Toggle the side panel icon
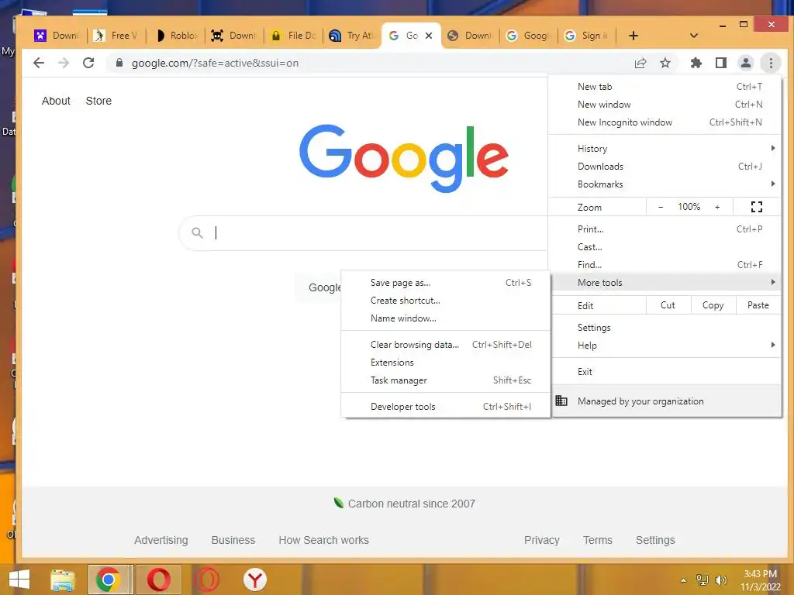Viewport: 794px width, 595px height. 720,63
